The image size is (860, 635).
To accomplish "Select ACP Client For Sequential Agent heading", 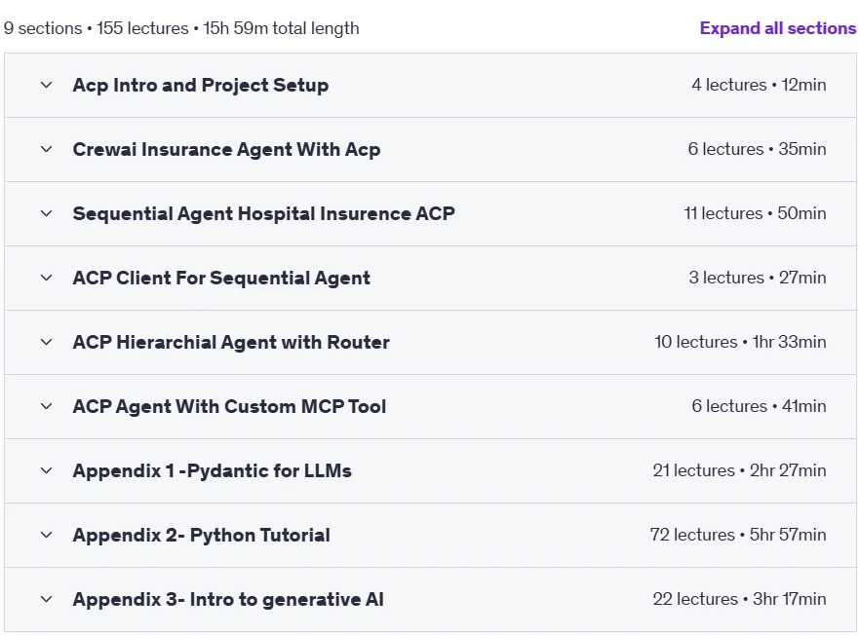I will pos(221,278).
